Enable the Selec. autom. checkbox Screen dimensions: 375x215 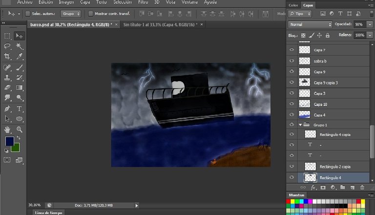pos(28,14)
